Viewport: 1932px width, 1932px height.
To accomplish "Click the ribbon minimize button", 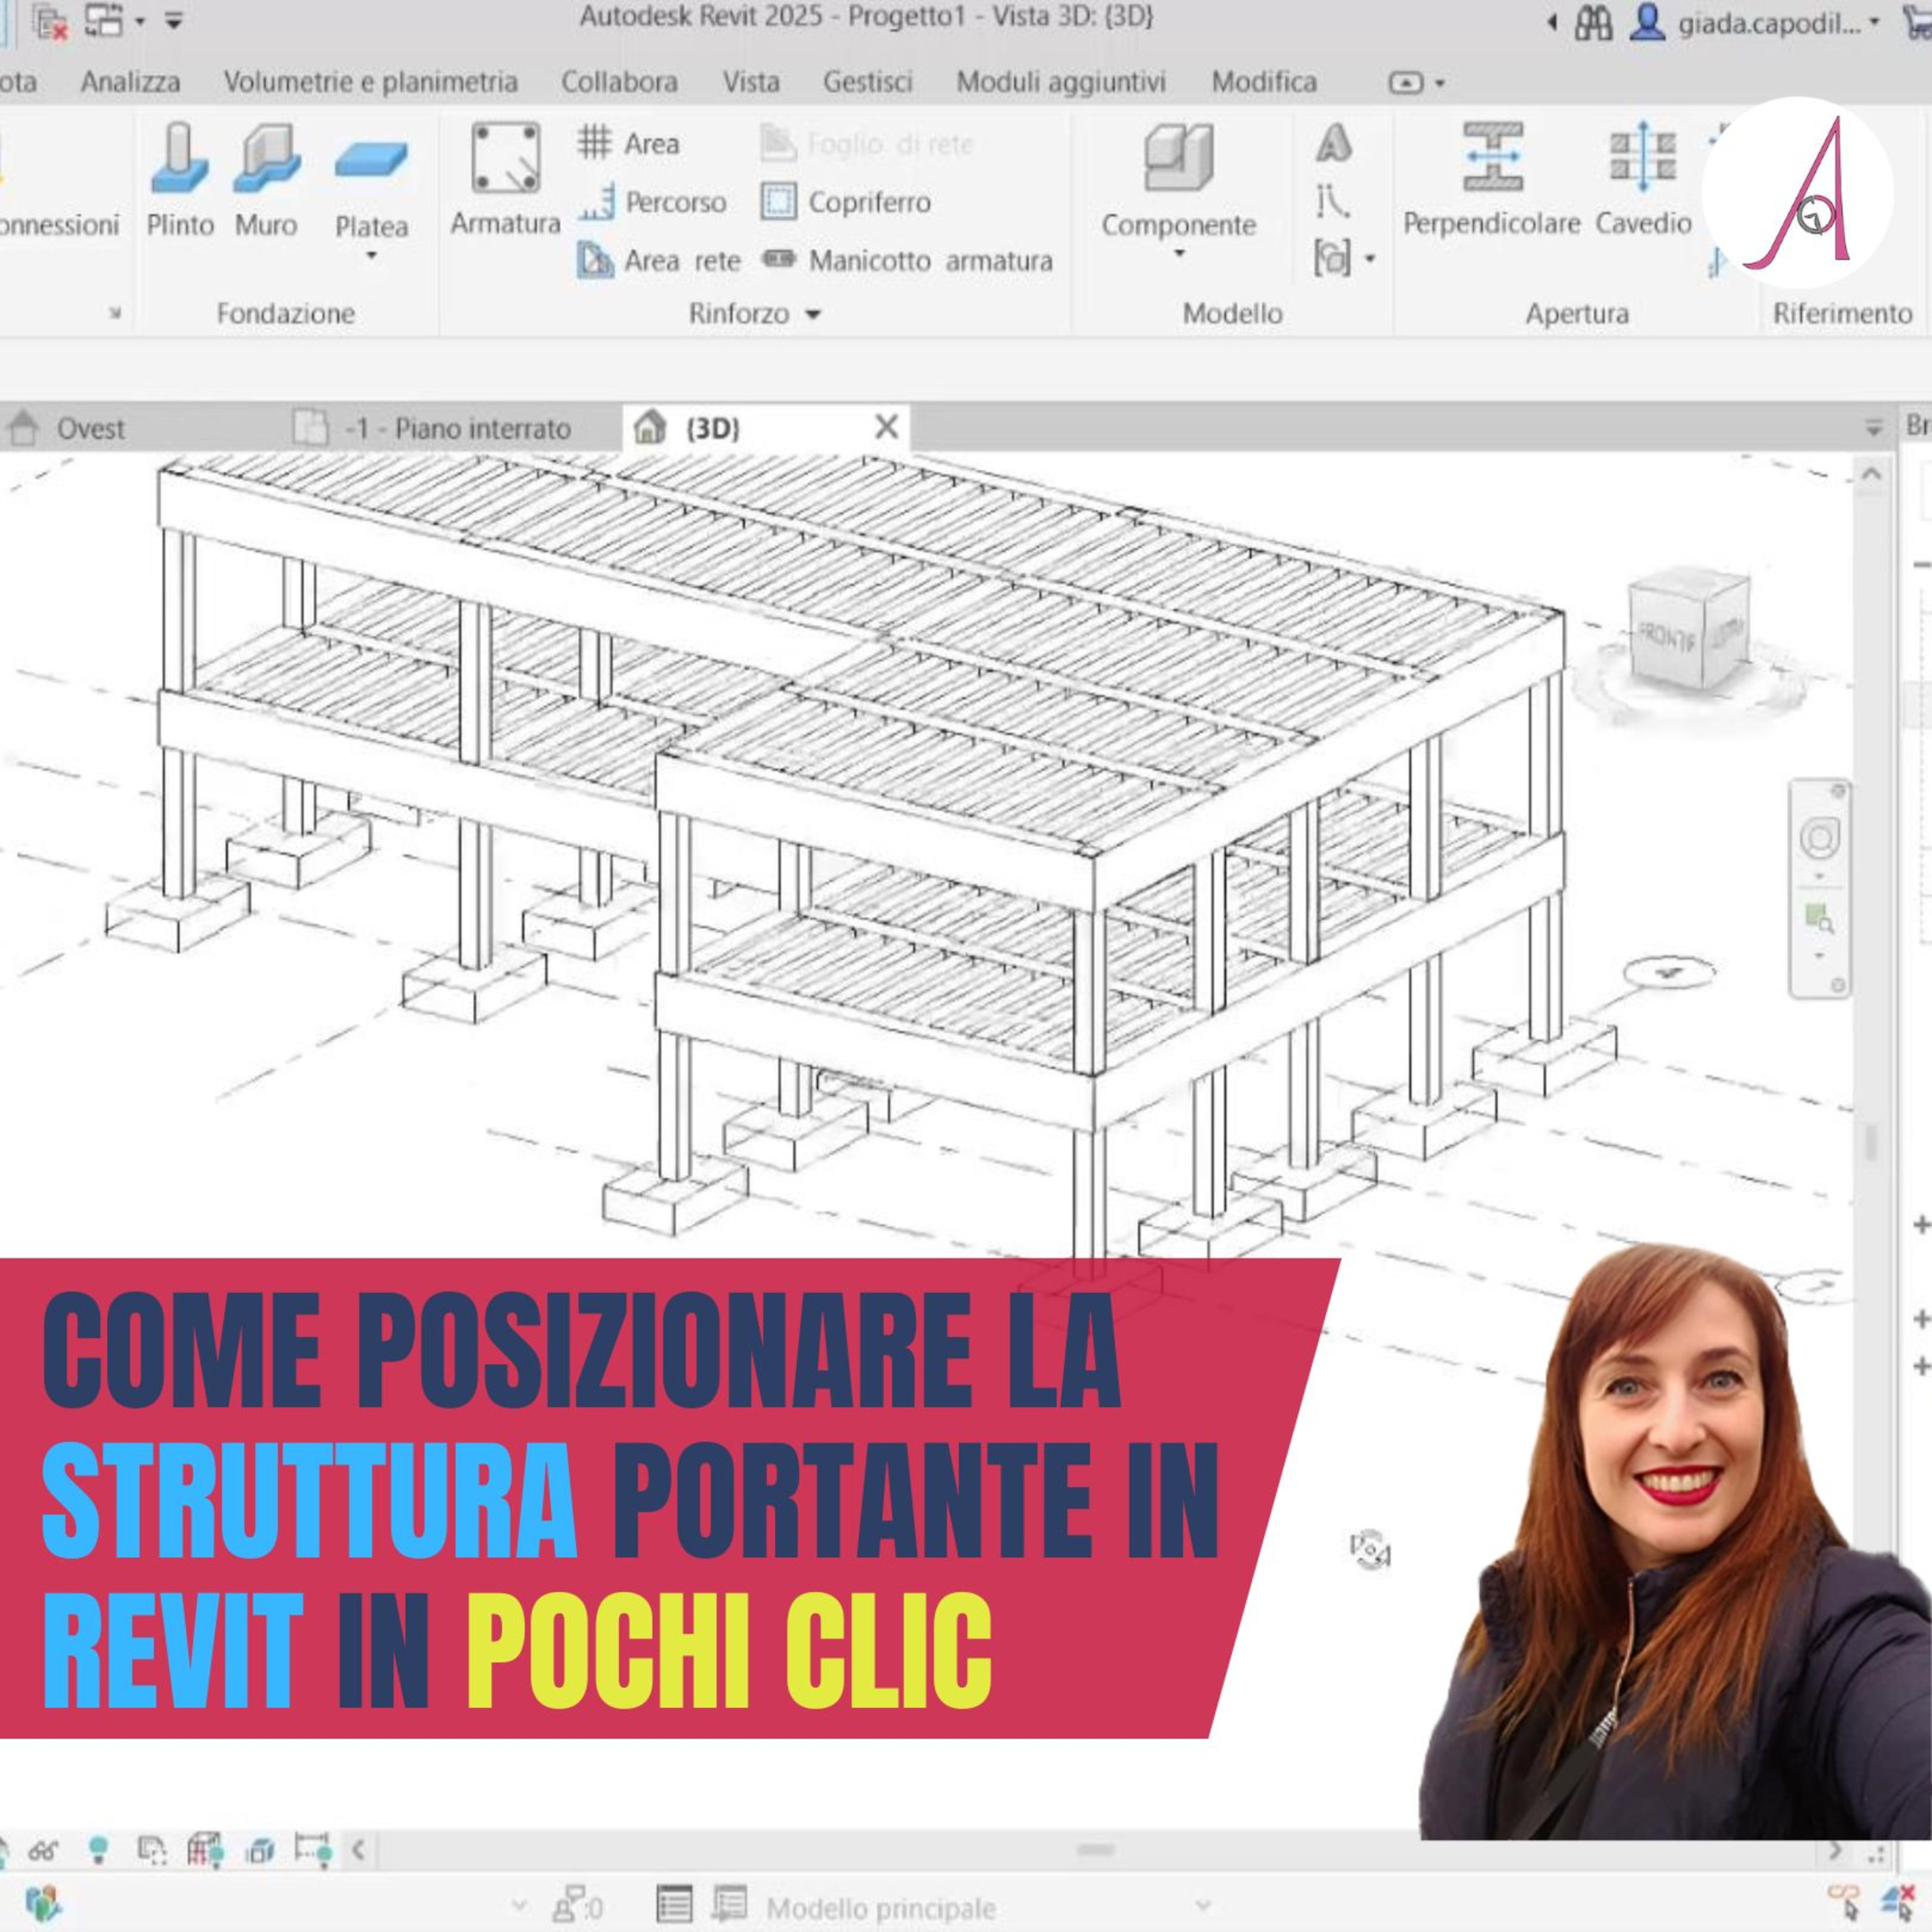I will [1406, 83].
